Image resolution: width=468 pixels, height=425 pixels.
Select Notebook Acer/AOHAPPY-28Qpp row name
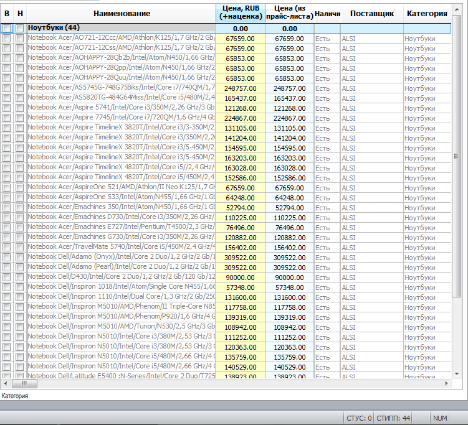tap(121, 68)
